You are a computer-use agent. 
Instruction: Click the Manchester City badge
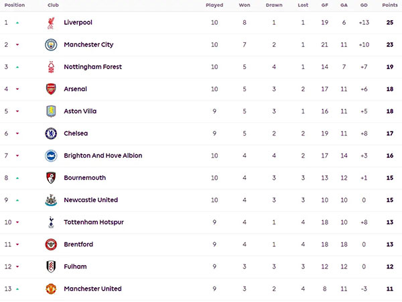click(x=51, y=45)
